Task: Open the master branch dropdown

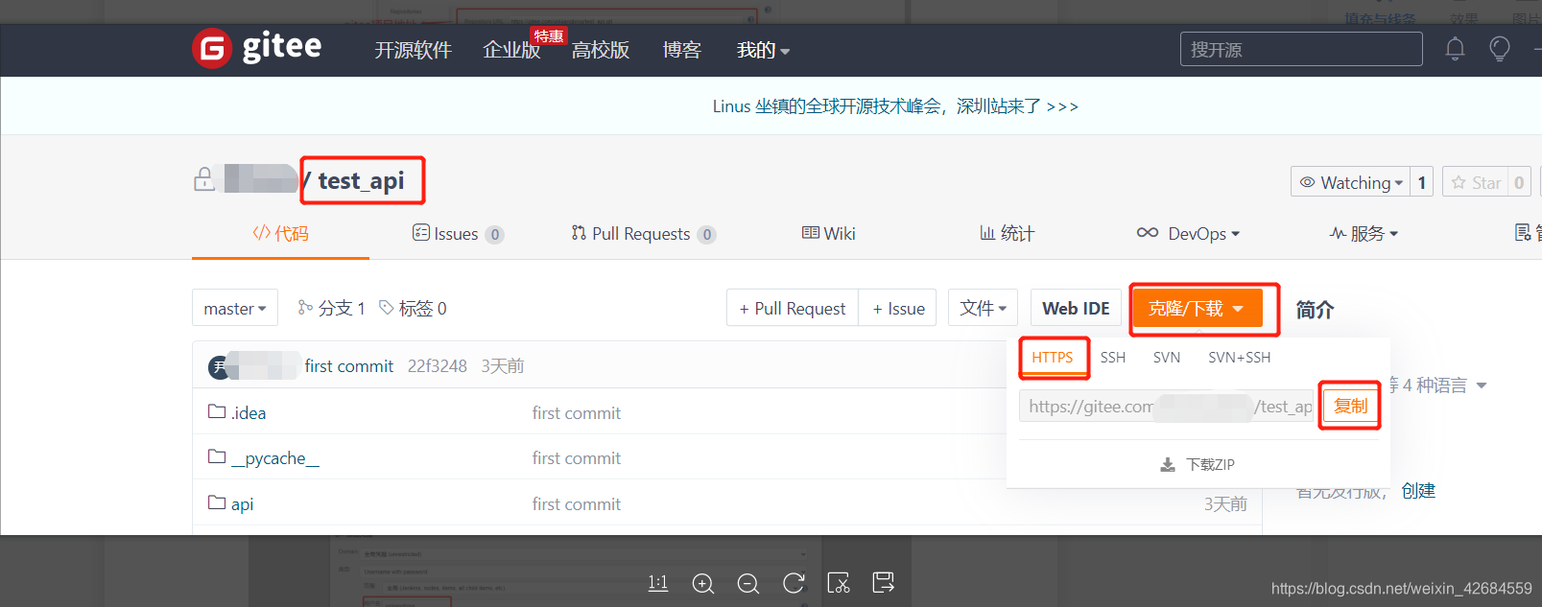Action: click(x=235, y=308)
